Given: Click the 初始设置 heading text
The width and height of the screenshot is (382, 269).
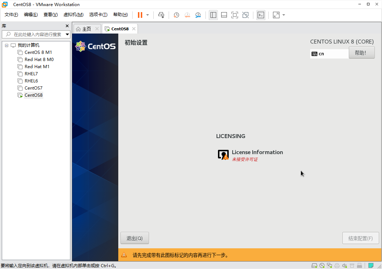Looking at the screenshot, I should tap(136, 43).
